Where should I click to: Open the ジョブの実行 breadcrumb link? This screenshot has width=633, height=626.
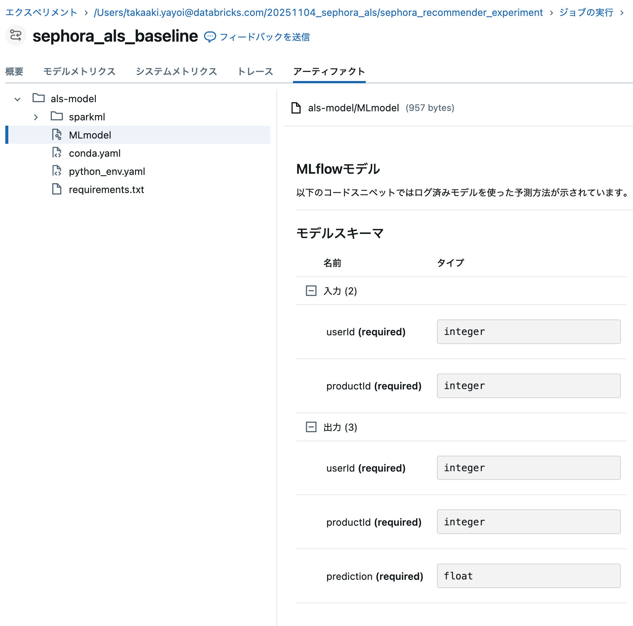point(586,12)
